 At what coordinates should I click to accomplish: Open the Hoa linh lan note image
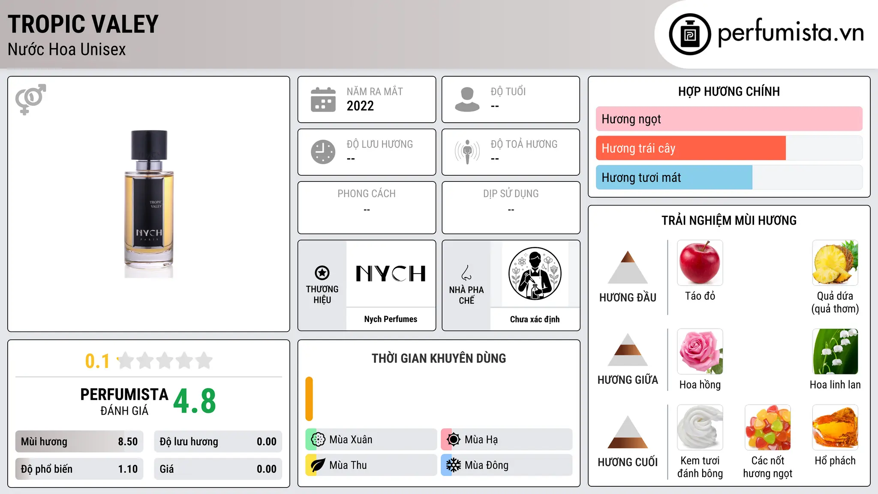tap(835, 352)
